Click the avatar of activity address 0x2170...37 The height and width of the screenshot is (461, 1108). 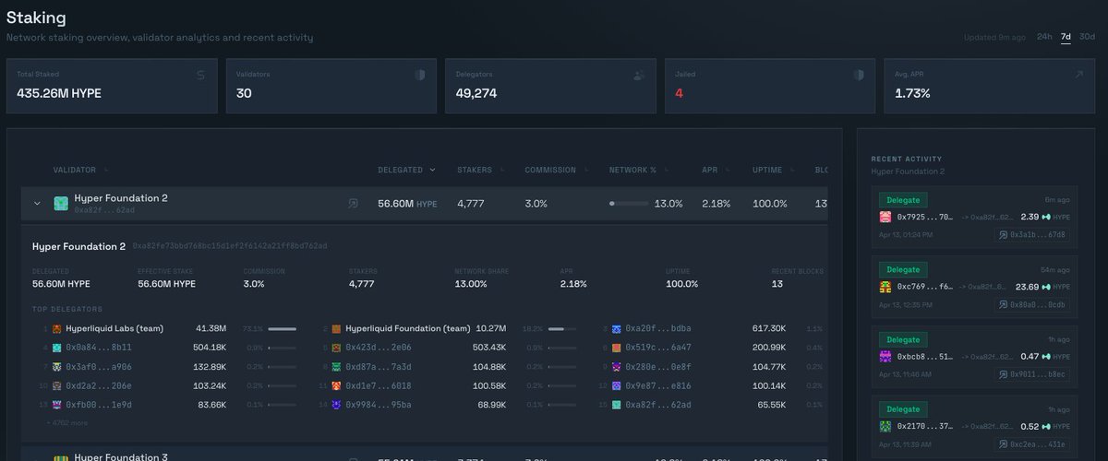885,426
